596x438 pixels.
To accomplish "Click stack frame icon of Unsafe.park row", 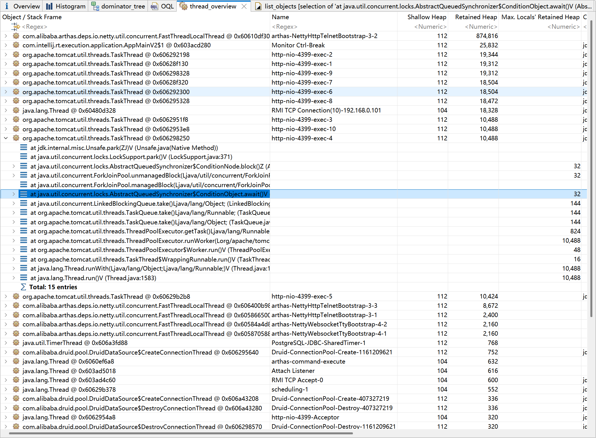I will coord(24,148).
